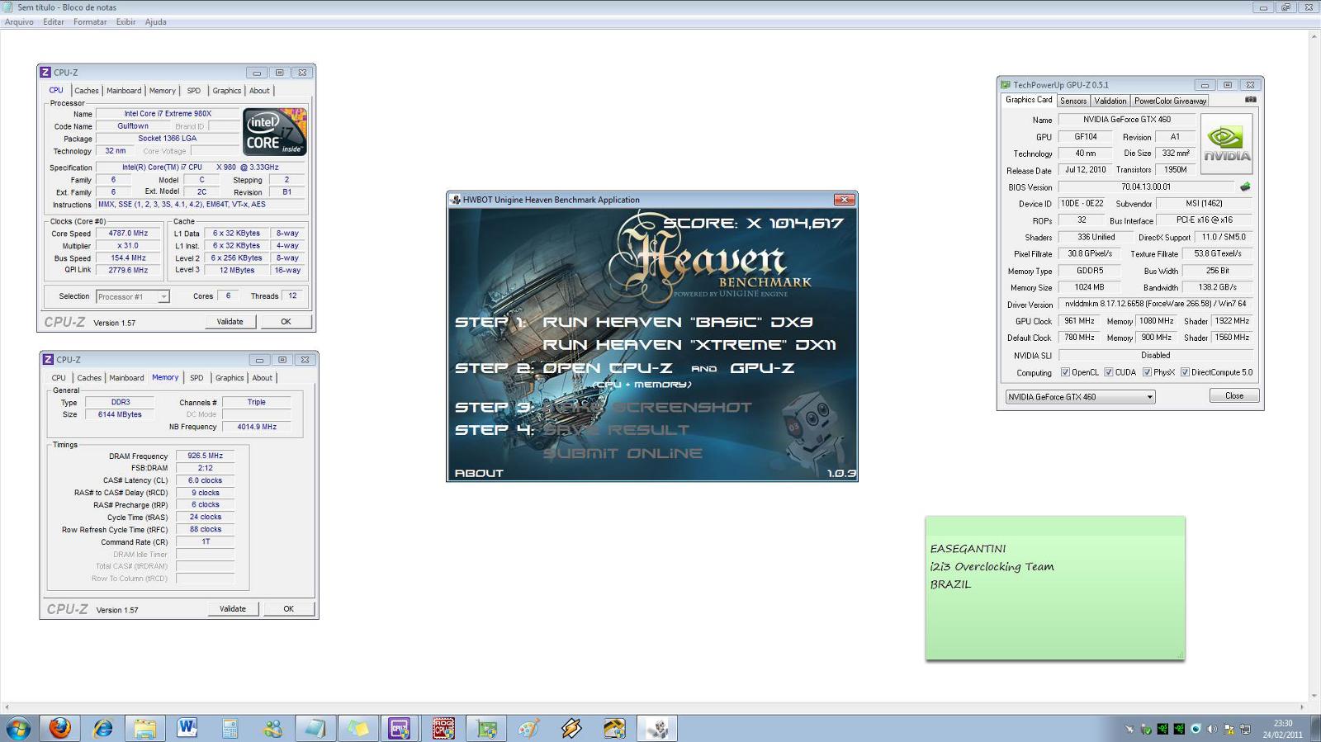Open the Editar menu in Notepad

(x=54, y=22)
